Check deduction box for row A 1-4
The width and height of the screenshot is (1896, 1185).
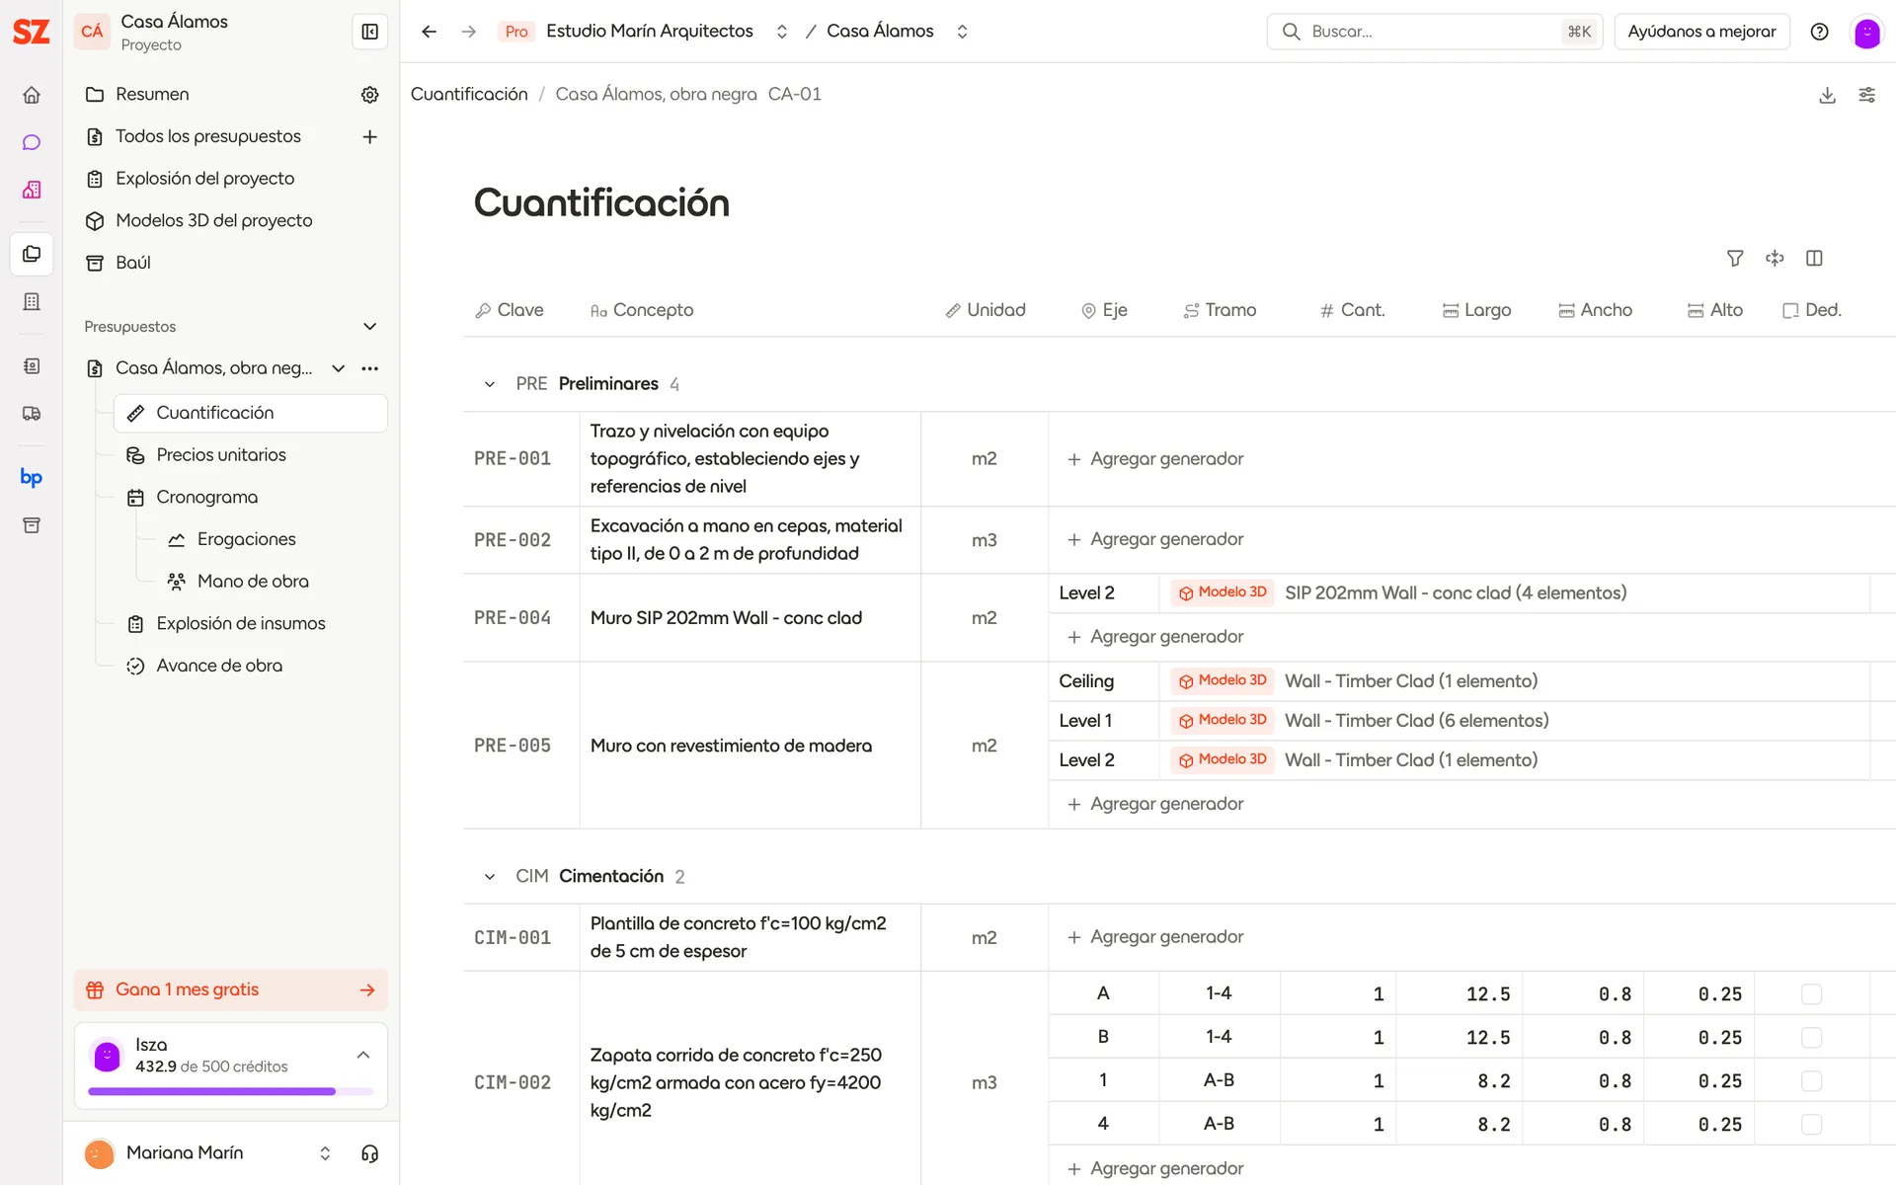click(1811, 994)
